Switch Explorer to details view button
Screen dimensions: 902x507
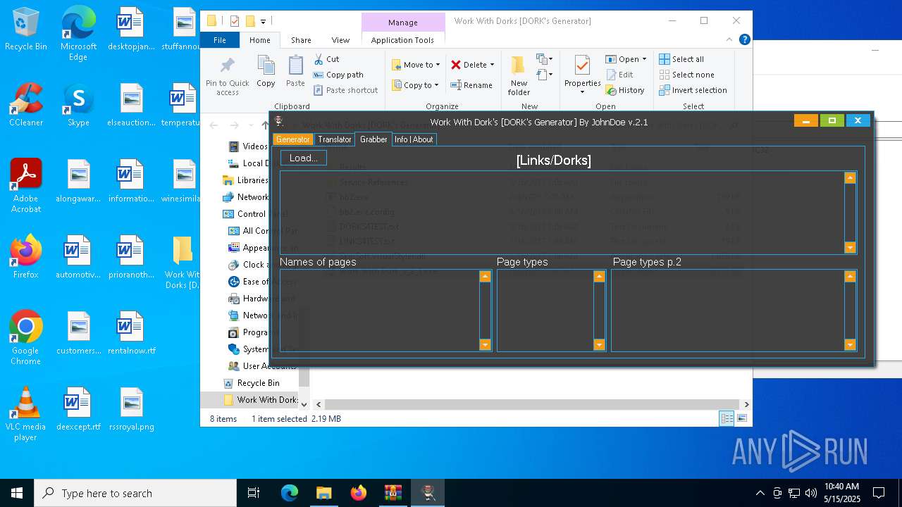tap(727, 418)
